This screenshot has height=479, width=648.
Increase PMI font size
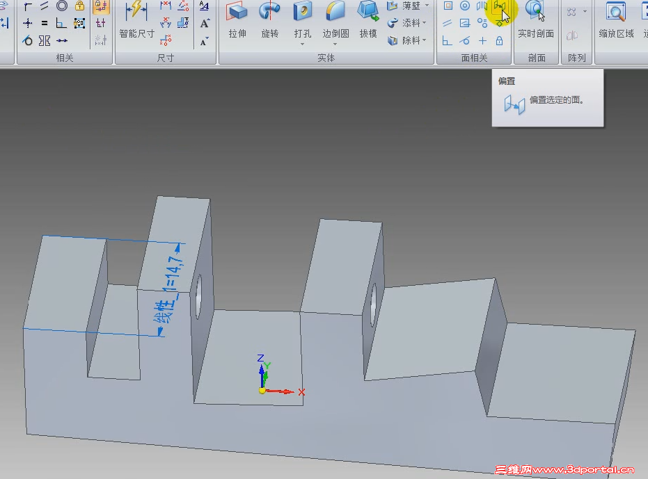(205, 24)
